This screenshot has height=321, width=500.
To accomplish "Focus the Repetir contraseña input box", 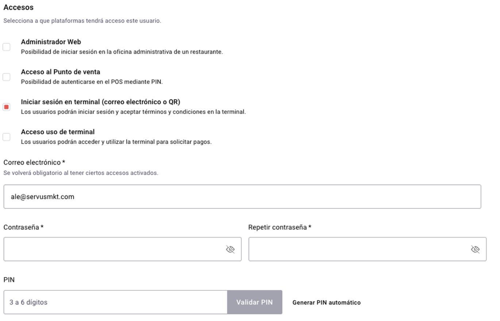I will click(x=358, y=250).
